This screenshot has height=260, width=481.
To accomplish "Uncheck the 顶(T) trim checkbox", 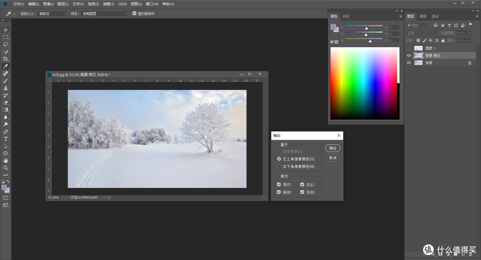I will (x=279, y=184).
